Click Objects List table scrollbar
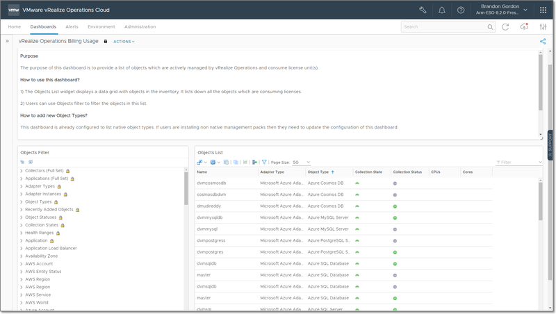Screen dimensions: 556x314 coord(541,202)
